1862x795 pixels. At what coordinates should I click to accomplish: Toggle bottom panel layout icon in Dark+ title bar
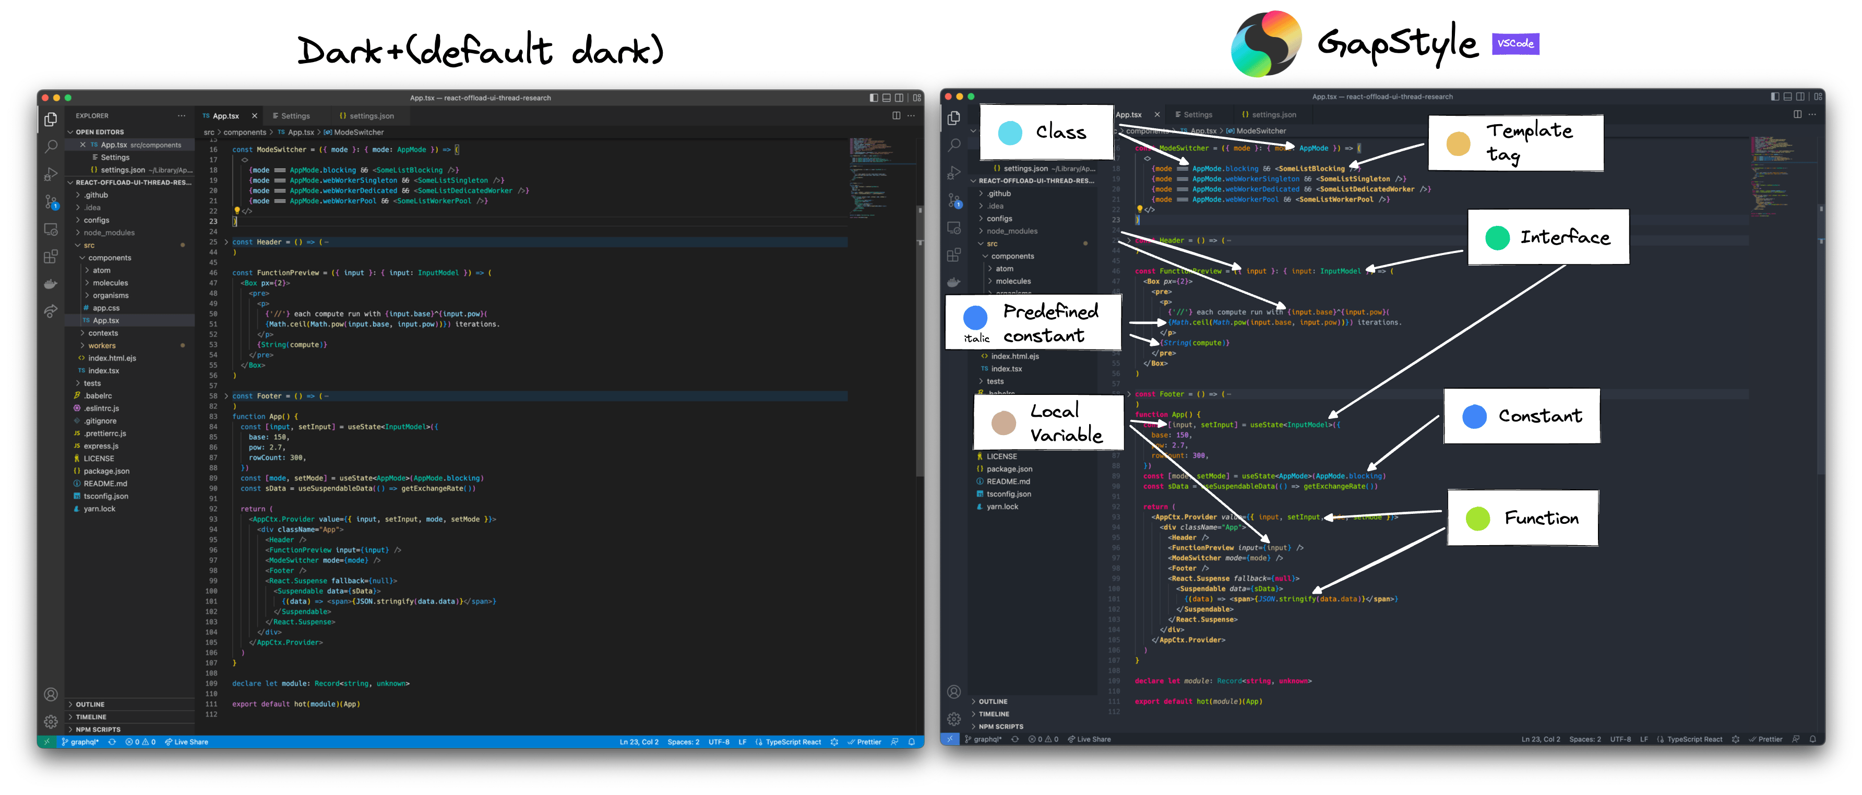(886, 98)
